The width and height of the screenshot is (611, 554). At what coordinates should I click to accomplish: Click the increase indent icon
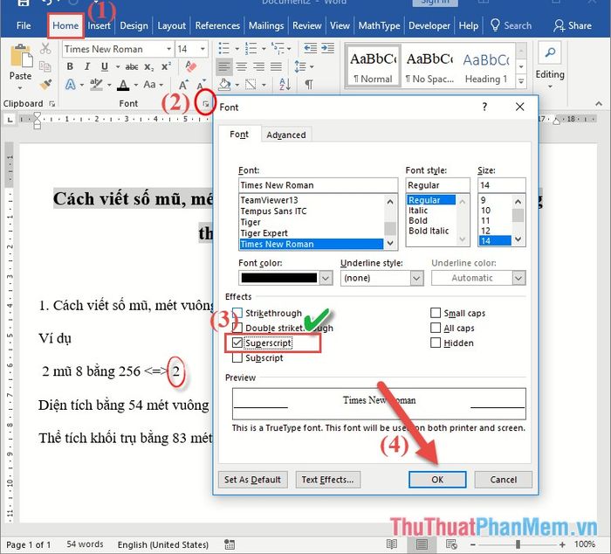(x=327, y=48)
